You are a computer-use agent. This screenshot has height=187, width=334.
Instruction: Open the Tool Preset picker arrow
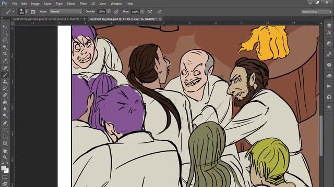pyautogui.click(x=13, y=11)
